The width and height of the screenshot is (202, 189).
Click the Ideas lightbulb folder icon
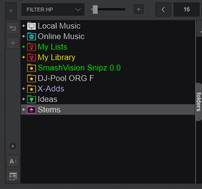[x=31, y=99]
